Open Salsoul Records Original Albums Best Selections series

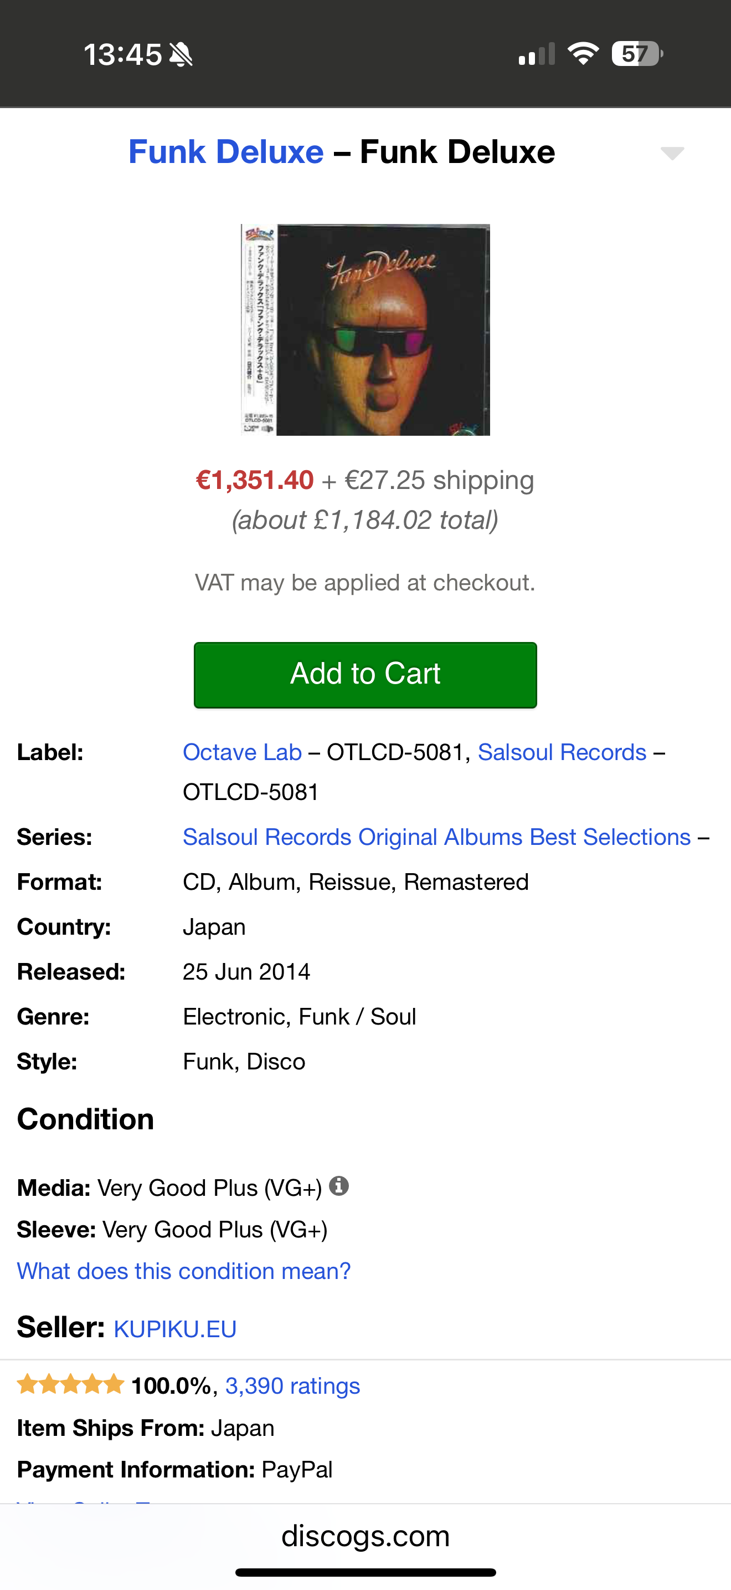(436, 837)
